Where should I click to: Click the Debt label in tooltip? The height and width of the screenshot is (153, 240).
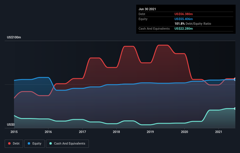pos(142,14)
